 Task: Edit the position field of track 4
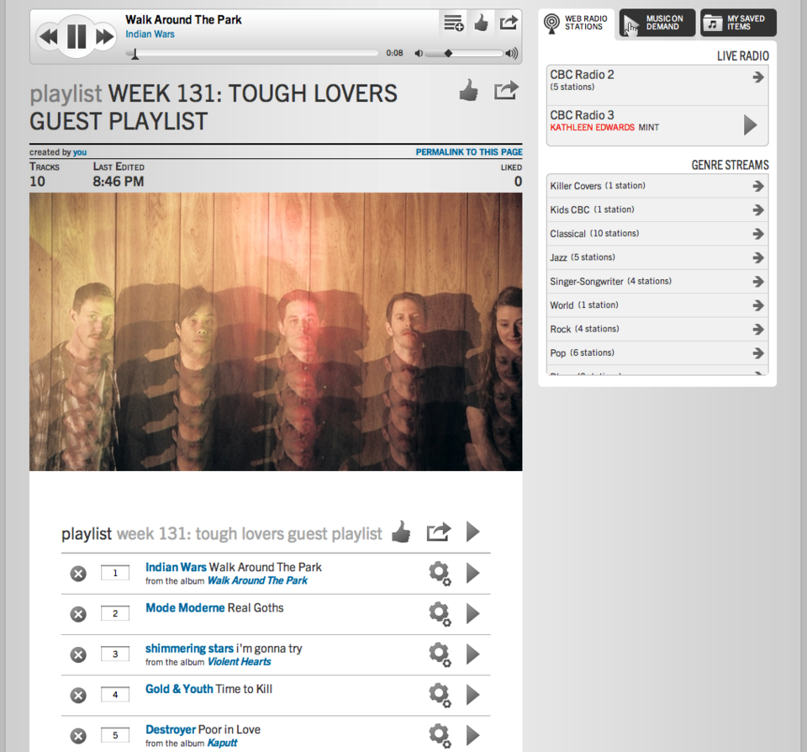click(115, 695)
